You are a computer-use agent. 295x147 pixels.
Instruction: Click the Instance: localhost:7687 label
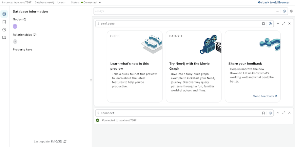(17, 2)
